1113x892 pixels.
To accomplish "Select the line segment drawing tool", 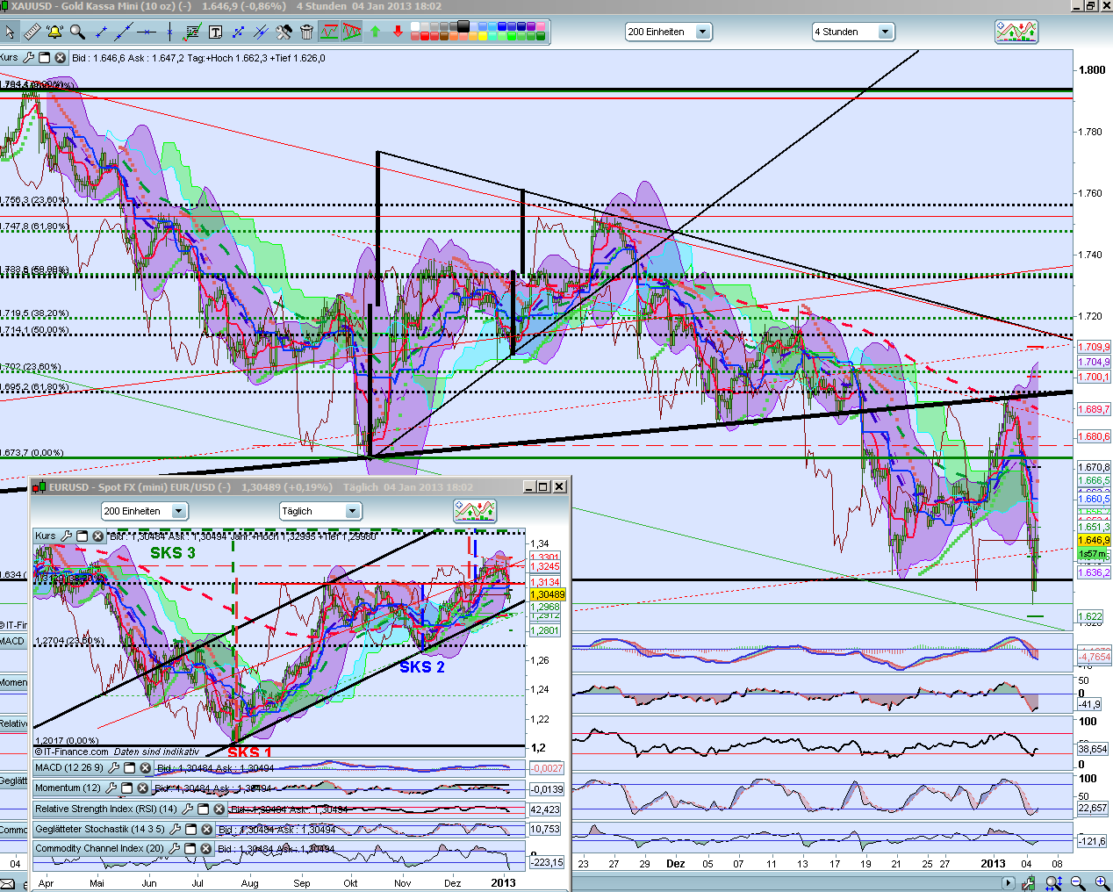I will [100, 32].
